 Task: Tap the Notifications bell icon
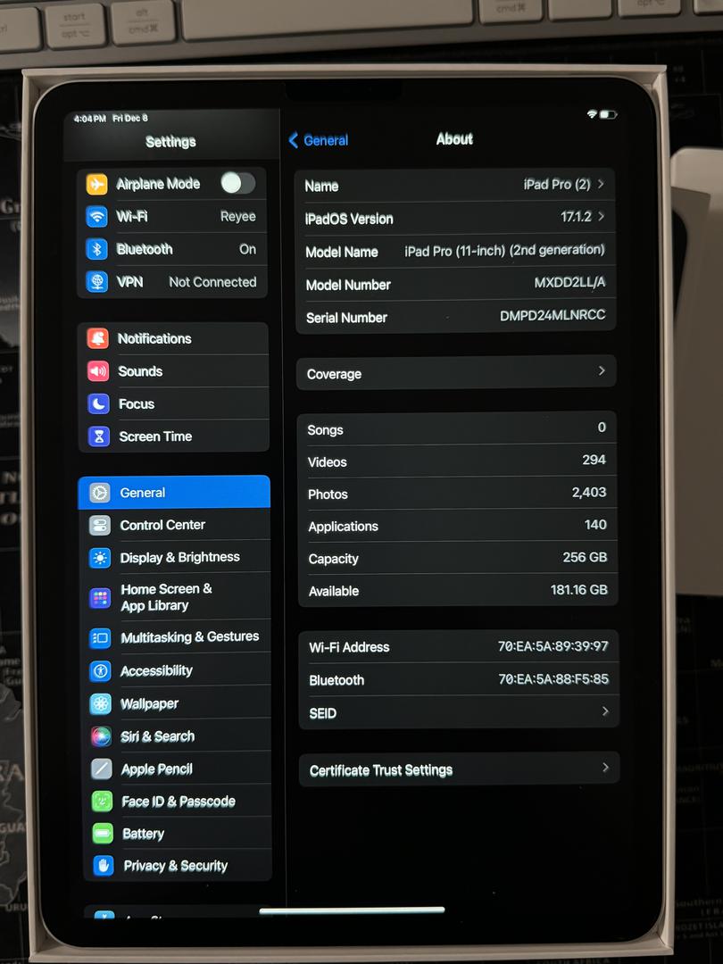[98, 339]
